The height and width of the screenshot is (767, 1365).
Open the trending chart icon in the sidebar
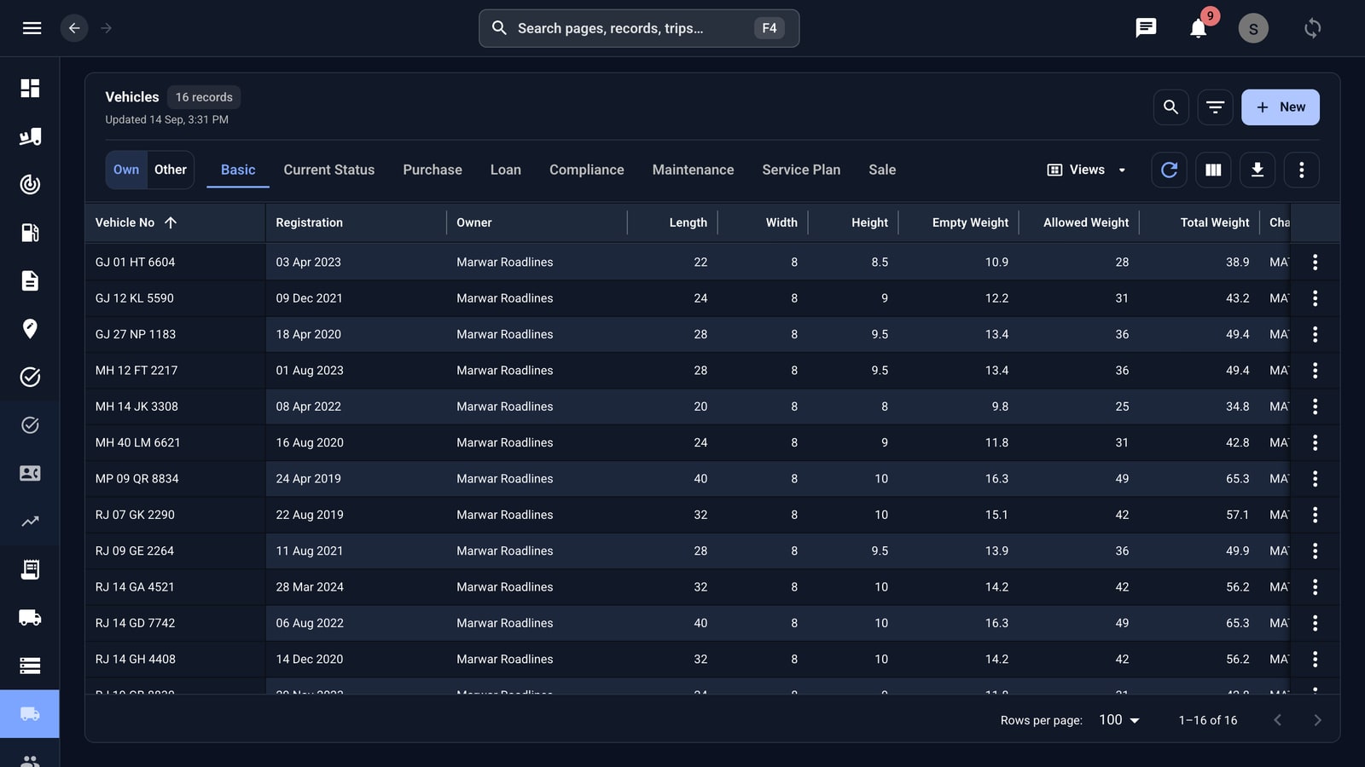(30, 521)
